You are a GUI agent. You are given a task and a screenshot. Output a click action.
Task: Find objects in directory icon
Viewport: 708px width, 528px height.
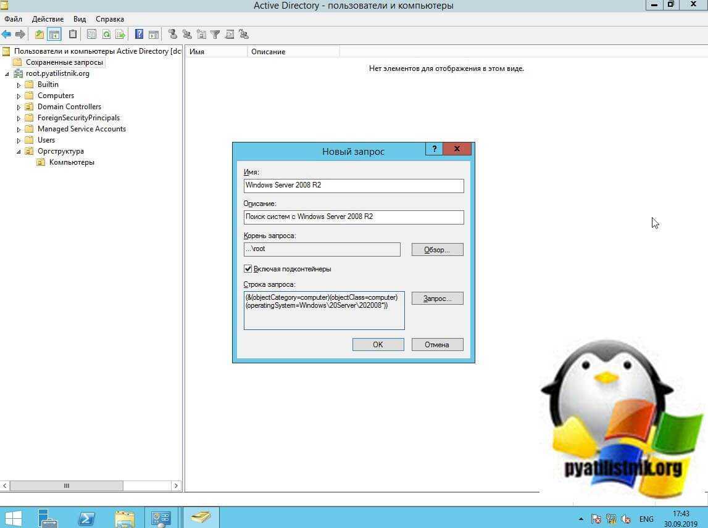click(230, 35)
